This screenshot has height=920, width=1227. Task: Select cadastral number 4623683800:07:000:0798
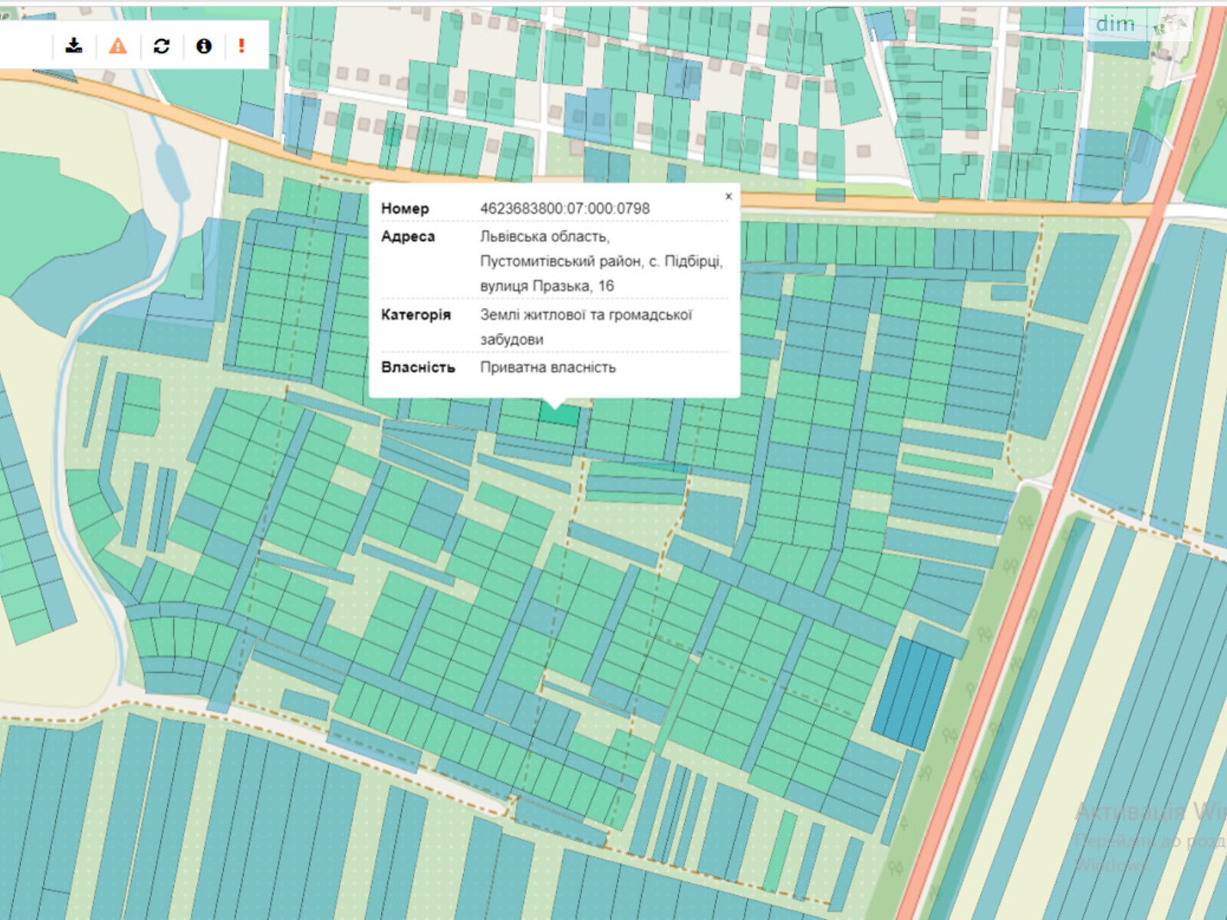(x=564, y=209)
